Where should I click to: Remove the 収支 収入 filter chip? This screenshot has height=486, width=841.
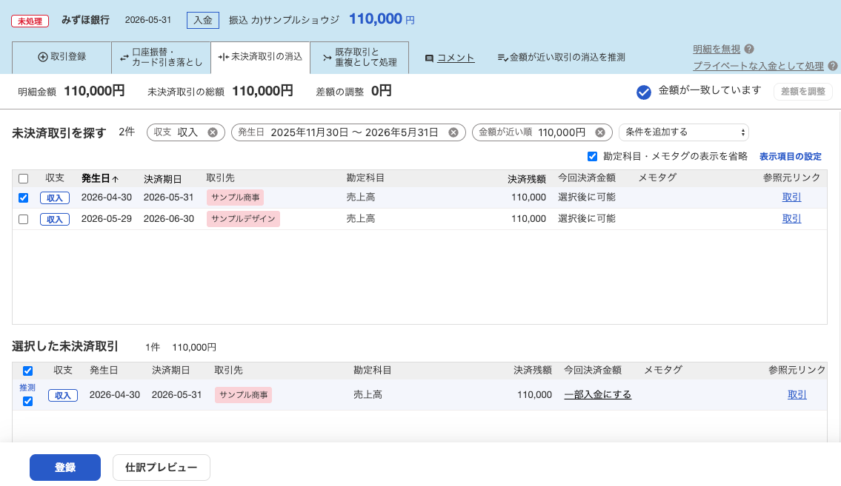(213, 132)
